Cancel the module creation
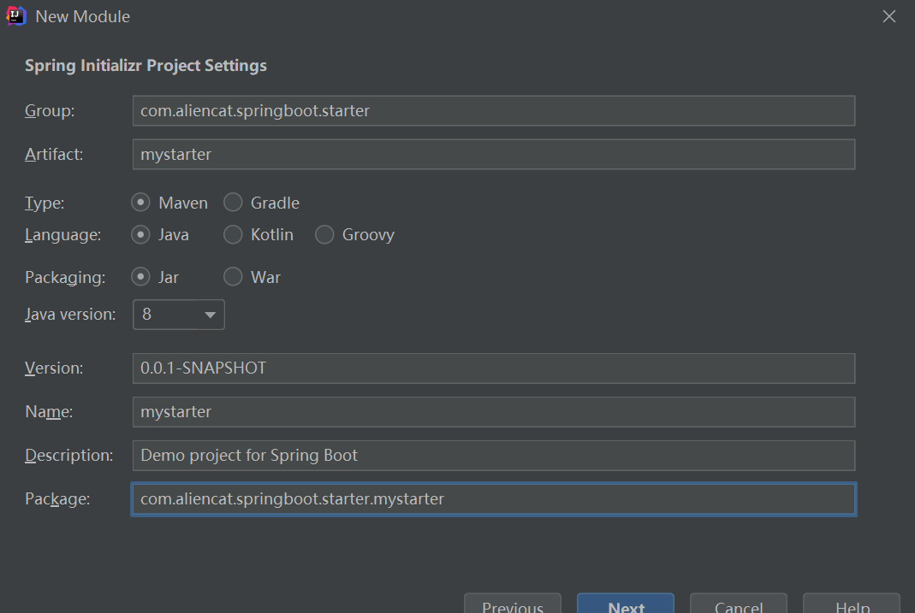Image resolution: width=915 pixels, height=613 pixels. [x=739, y=604]
